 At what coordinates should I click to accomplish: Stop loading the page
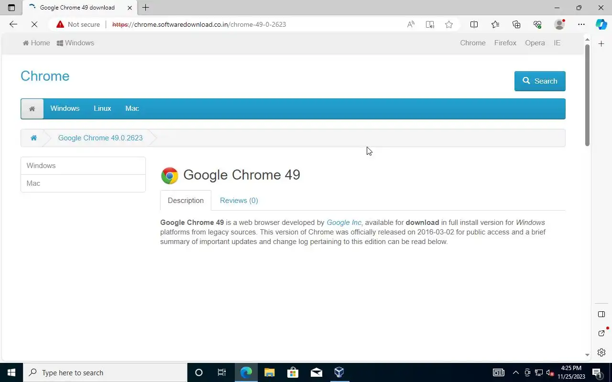pos(34,24)
